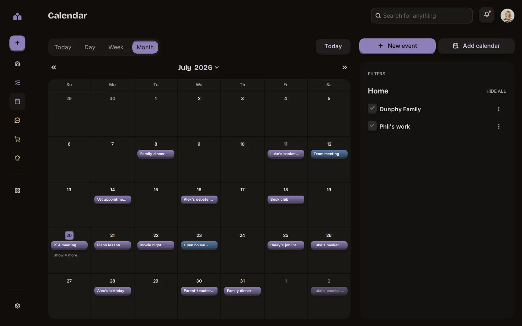Open Luke's baseball event on August 2
The image size is (522, 326).
coord(329,291)
